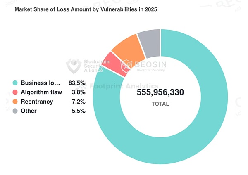248x175 pixels.
Task: Toggle the 'Algorithm flaw' legend label
Action: click(x=41, y=92)
